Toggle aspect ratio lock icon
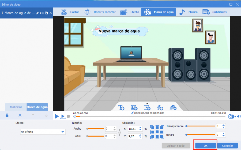Viewport: 241px width, 150px height. pos(119,132)
